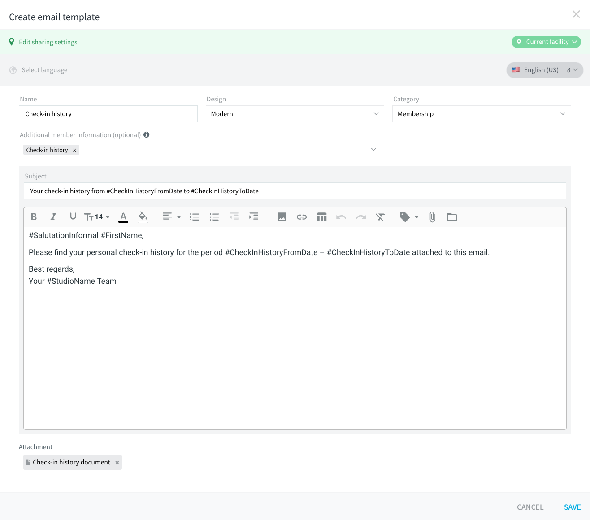This screenshot has height=520, width=590.
Task: Increase paragraph indent
Action: [x=254, y=217]
